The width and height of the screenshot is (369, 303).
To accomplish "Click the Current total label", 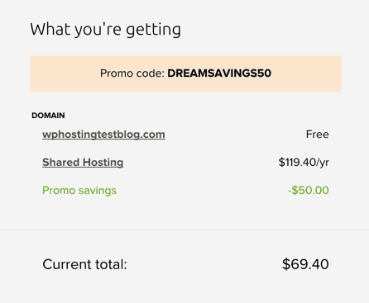I will pos(84,264).
